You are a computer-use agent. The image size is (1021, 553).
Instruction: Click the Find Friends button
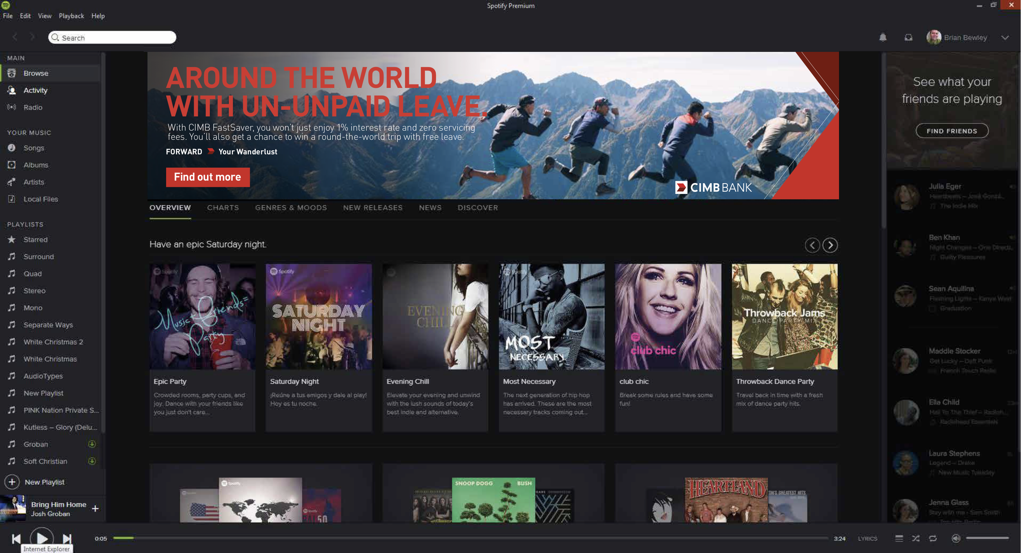point(952,131)
